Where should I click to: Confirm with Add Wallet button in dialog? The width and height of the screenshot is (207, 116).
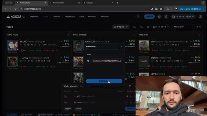coord(104,81)
